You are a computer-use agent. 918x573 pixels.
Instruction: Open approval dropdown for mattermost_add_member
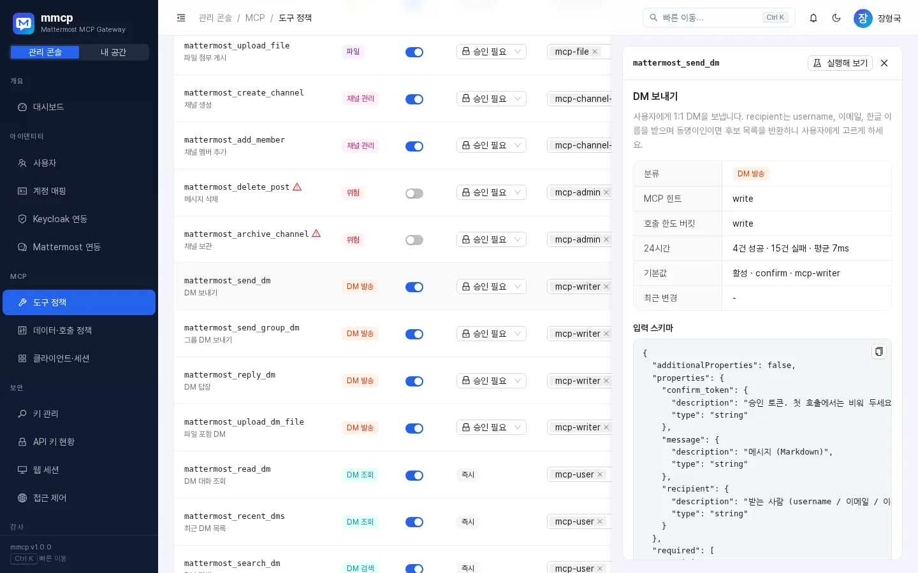tap(492, 145)
